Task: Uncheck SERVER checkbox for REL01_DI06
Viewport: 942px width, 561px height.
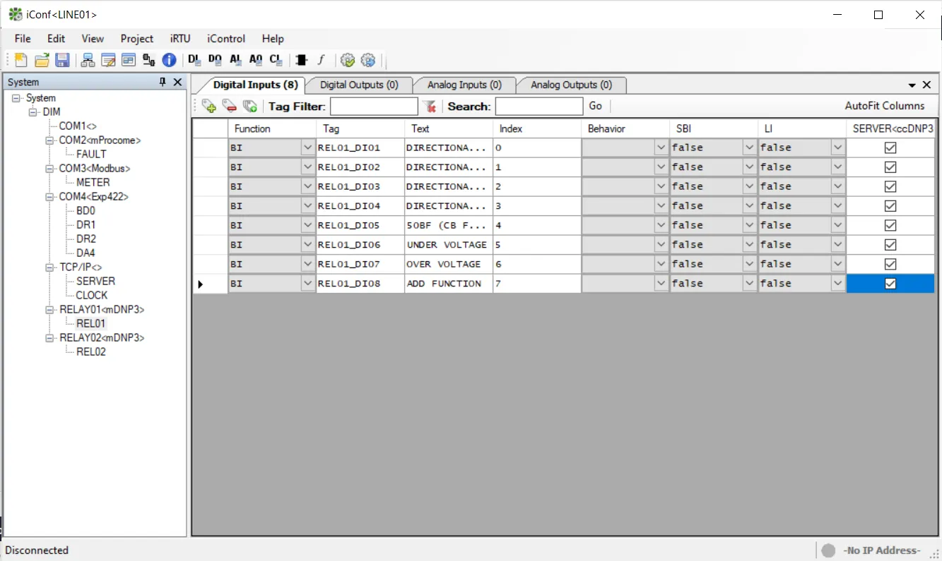Action: (890, 244)
